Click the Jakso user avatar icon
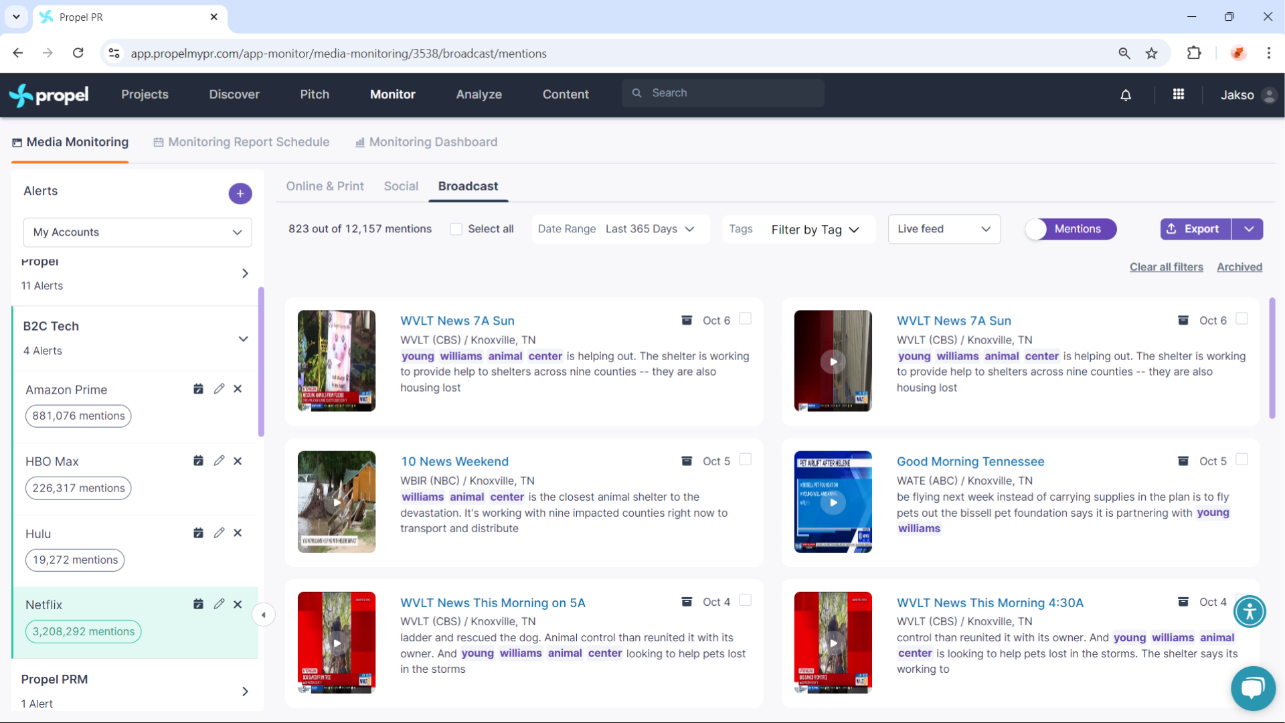The height and width of the screenshot is (723, 1285). (1268, 95)
